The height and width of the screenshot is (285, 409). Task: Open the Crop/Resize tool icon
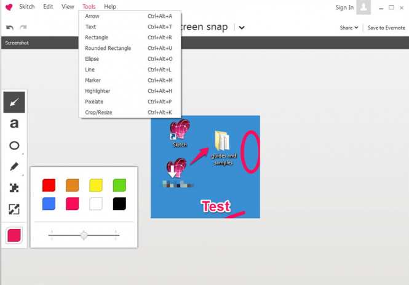(14, 209)
